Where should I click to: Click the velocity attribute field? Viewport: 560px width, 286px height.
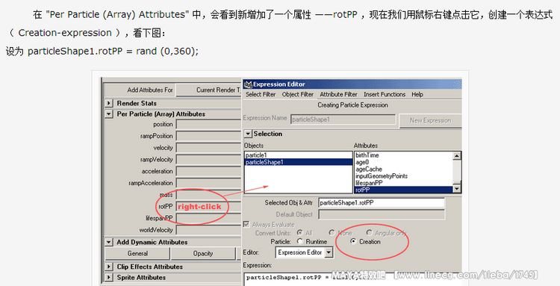[208, 148]
